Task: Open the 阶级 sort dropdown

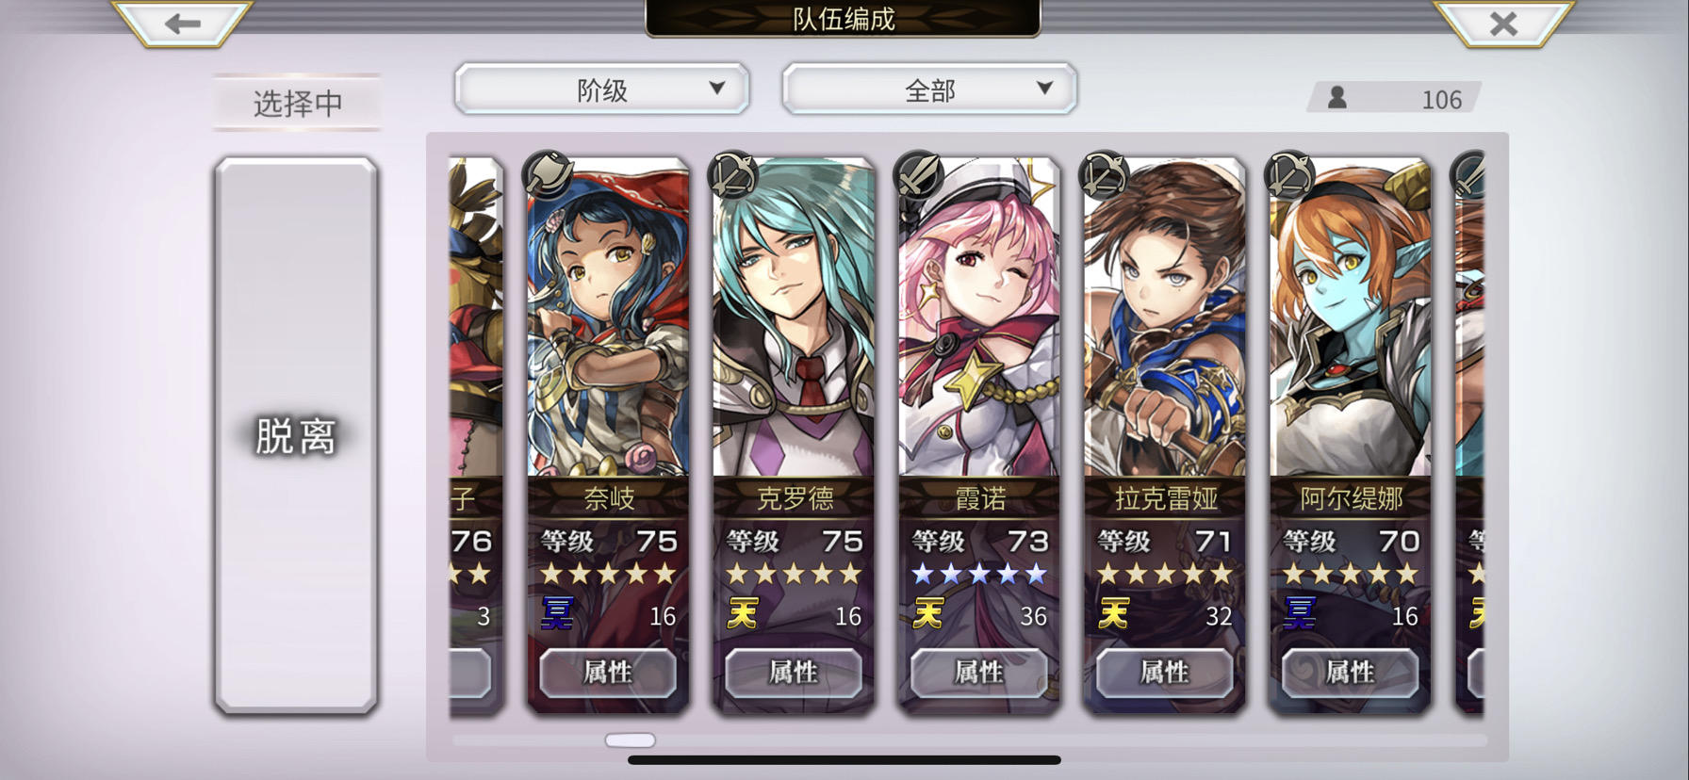Action: 602,89
